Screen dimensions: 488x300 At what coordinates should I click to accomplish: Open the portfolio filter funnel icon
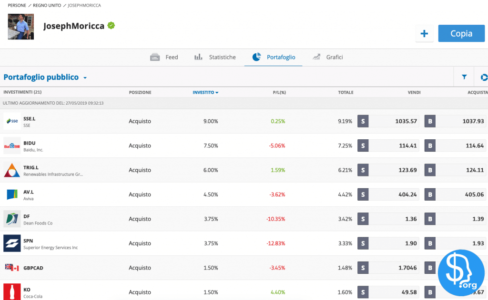click(464, 77)
